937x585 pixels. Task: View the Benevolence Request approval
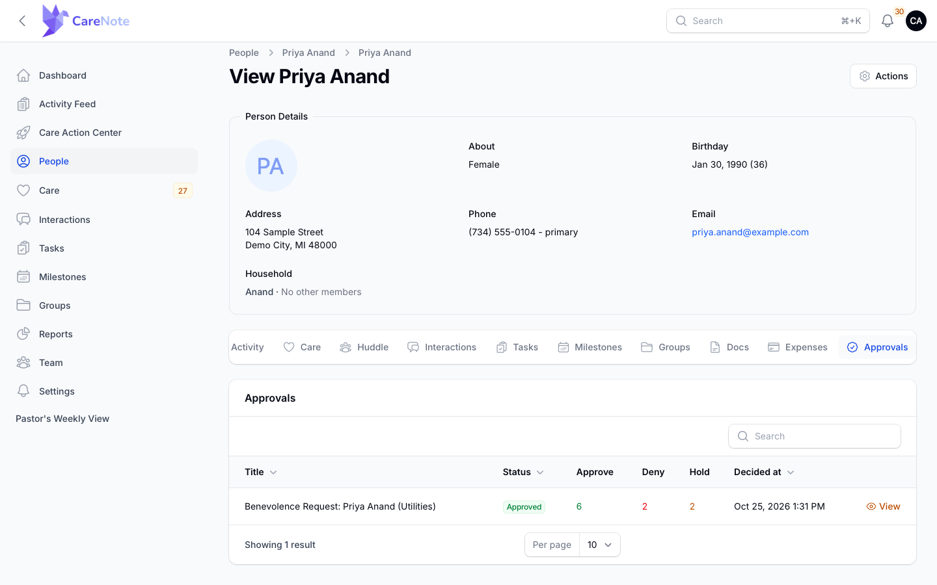click(x=883, y=506)
